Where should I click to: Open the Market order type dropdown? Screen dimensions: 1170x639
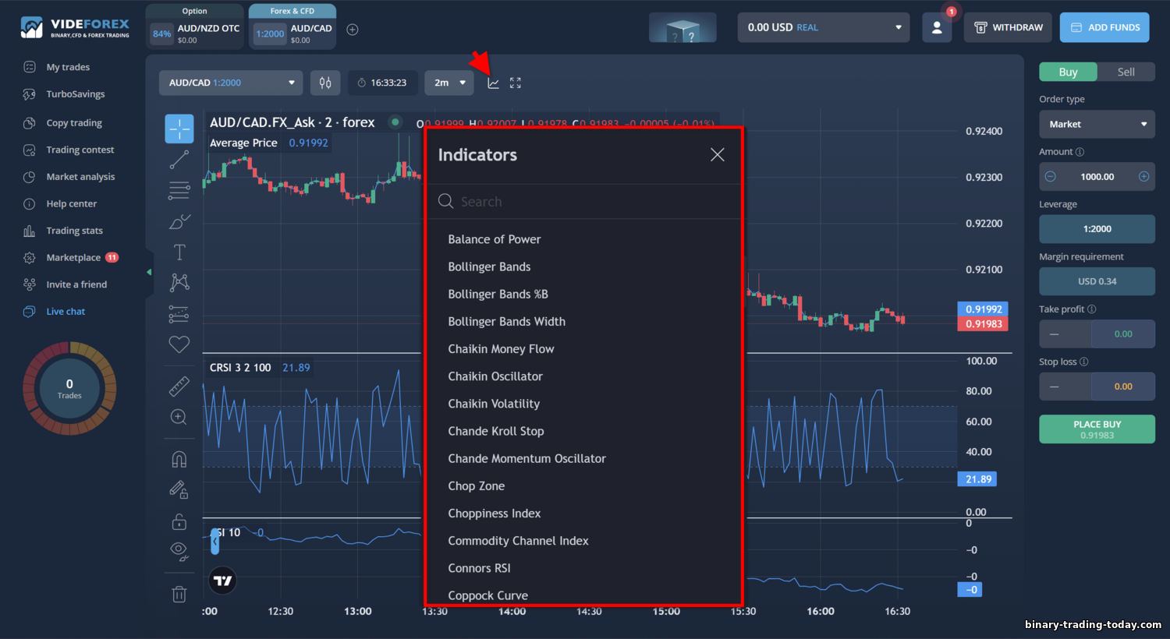pos(1097,124)
